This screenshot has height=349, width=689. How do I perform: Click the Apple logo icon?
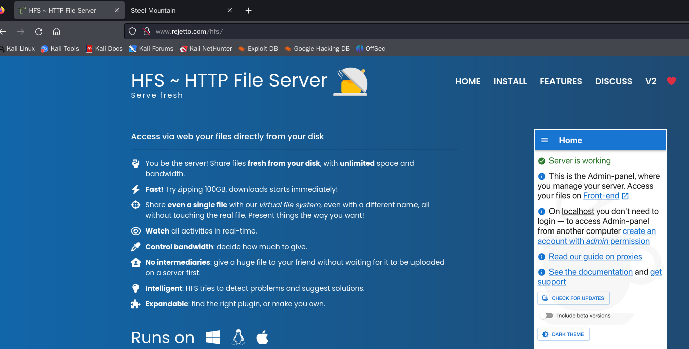(262, 338)
